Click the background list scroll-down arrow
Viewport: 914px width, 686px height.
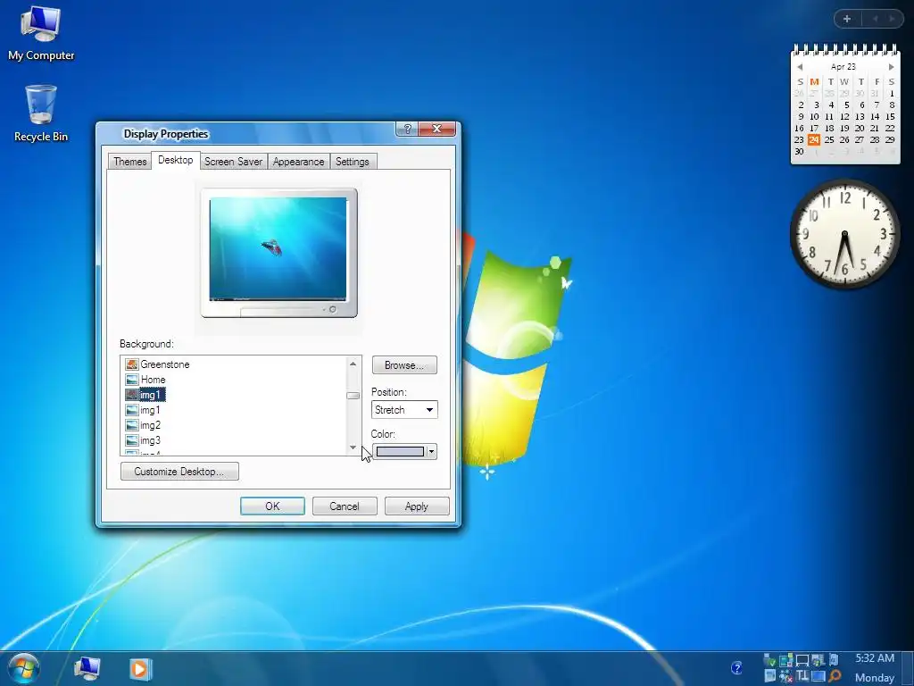point(353,448)
